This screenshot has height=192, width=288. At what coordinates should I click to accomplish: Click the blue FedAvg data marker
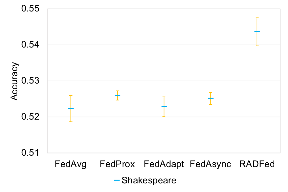(71, 108)
